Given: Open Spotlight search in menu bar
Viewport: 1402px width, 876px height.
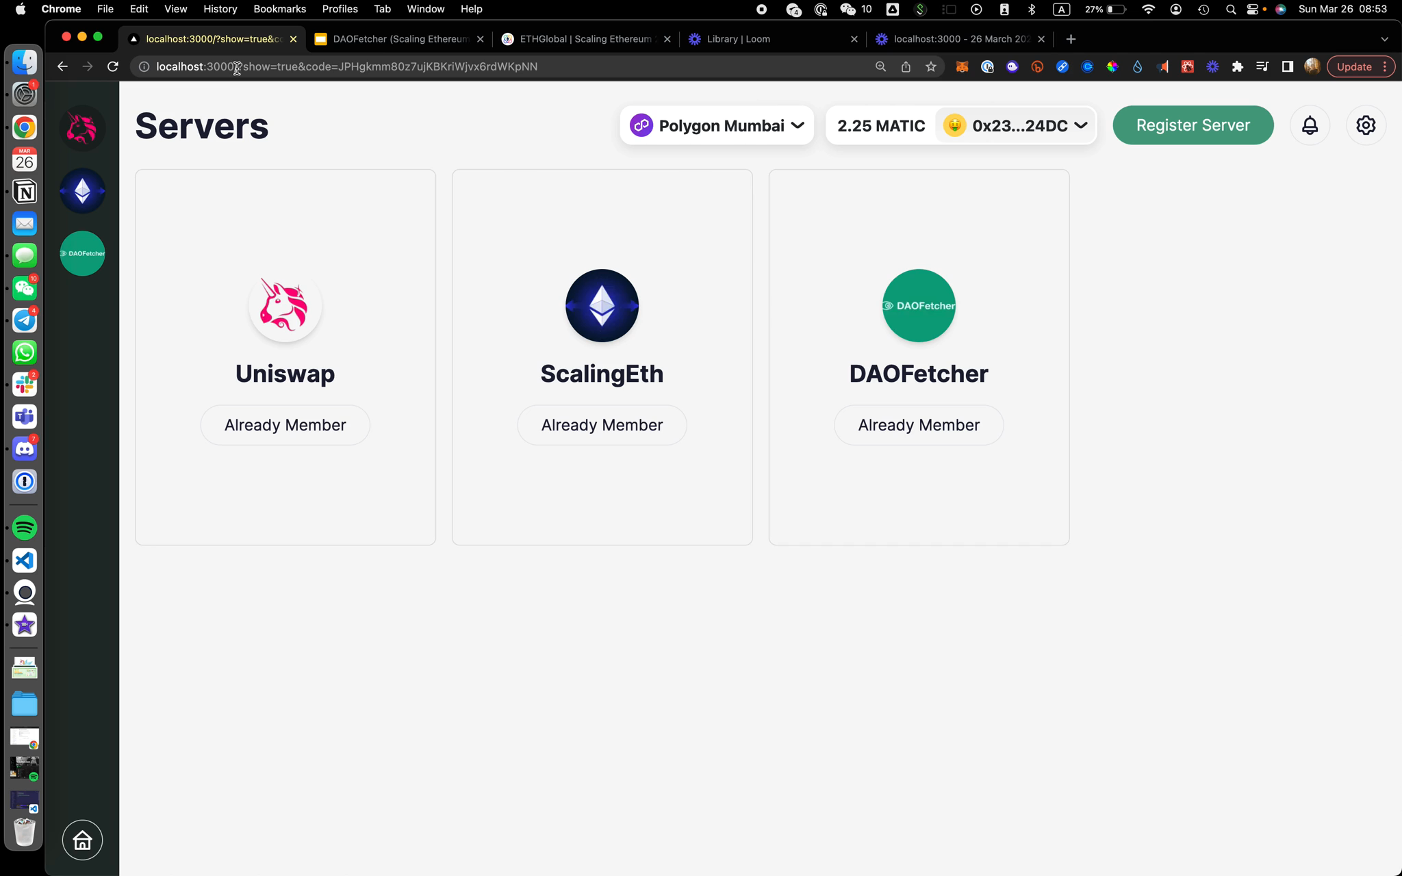Looking at the screenshot, I should tap(1230, 9).
